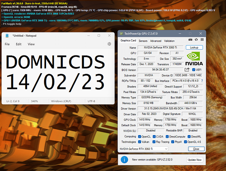Click Notepad 340% zoom status
This screenshot has height=171, width=226.
coord(34,101)
